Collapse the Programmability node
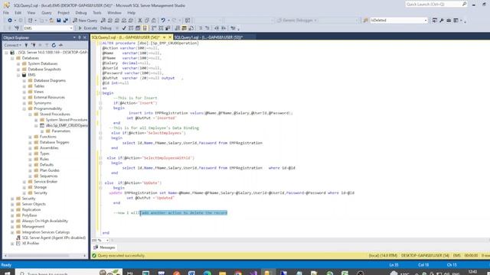This screenshot has height=275, width=490. point(24,108)
